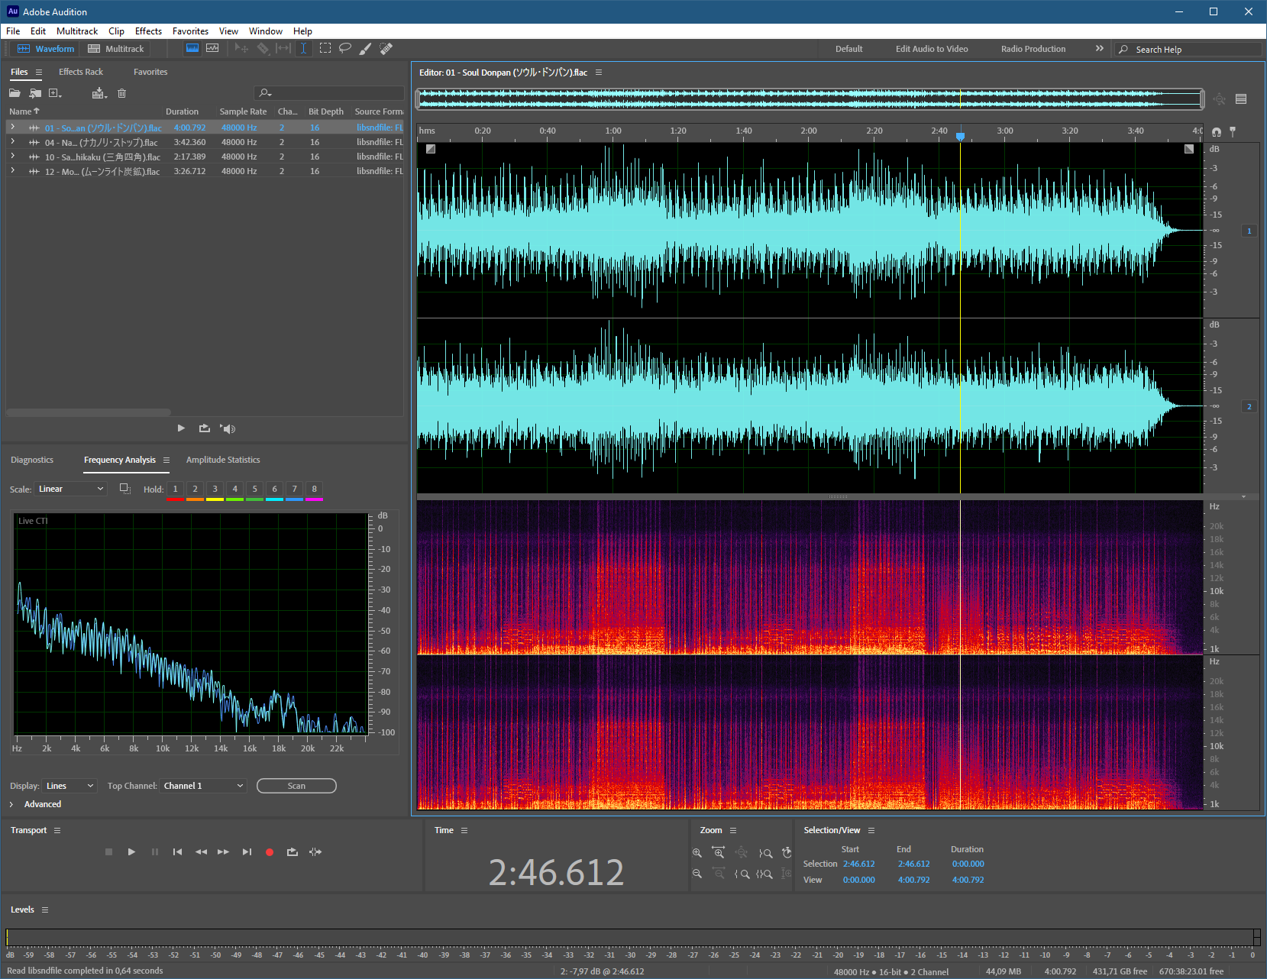Viewport: 1267px width, 979px height.
Task: Toggle Show Spectral Frequency Display
Action: click(192, 48)
